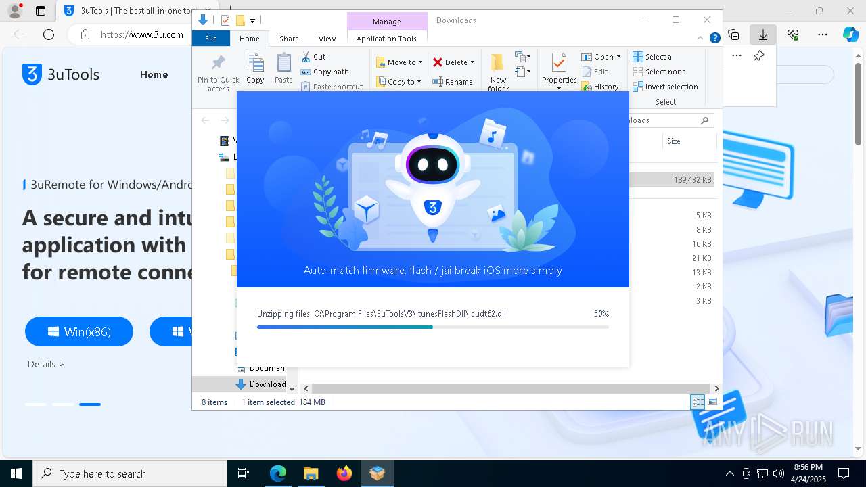Click Pin to Quick access in File Explorer
Screen dimensions: 866x487
(218, 72)
